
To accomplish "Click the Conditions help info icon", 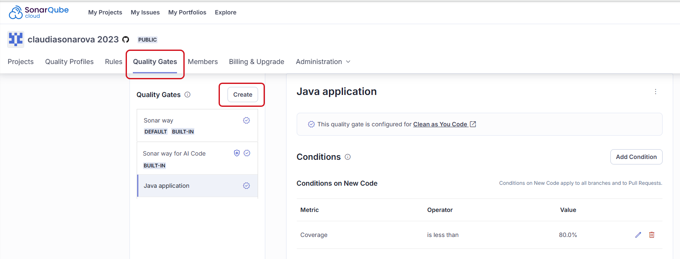I will (348, 157).
